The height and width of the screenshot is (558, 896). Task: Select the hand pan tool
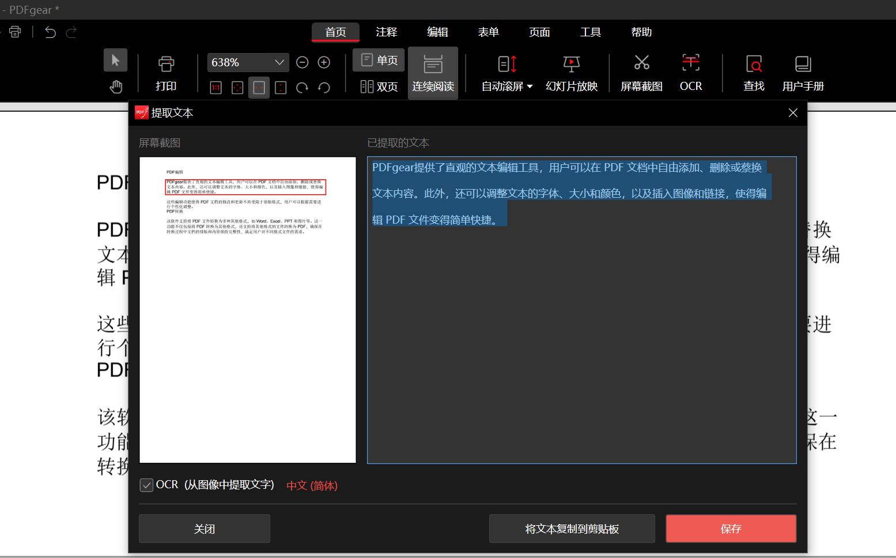[116, 86]
